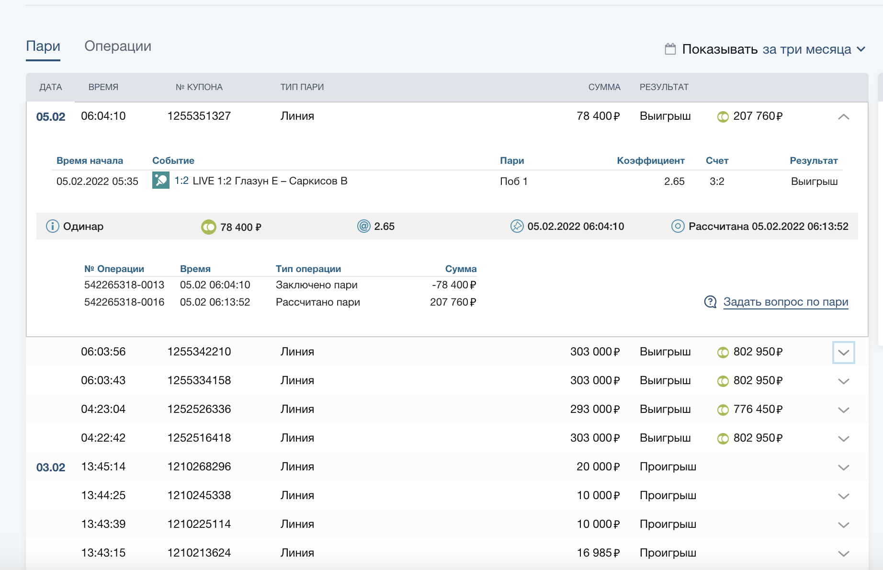
Task: Open the 1:2 live score link
Action: click(x=181, y=181)
